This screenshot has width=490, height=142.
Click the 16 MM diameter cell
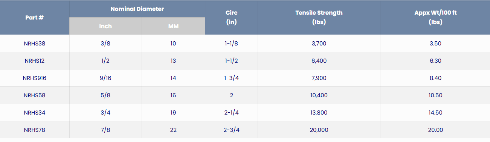coord(173,95)
